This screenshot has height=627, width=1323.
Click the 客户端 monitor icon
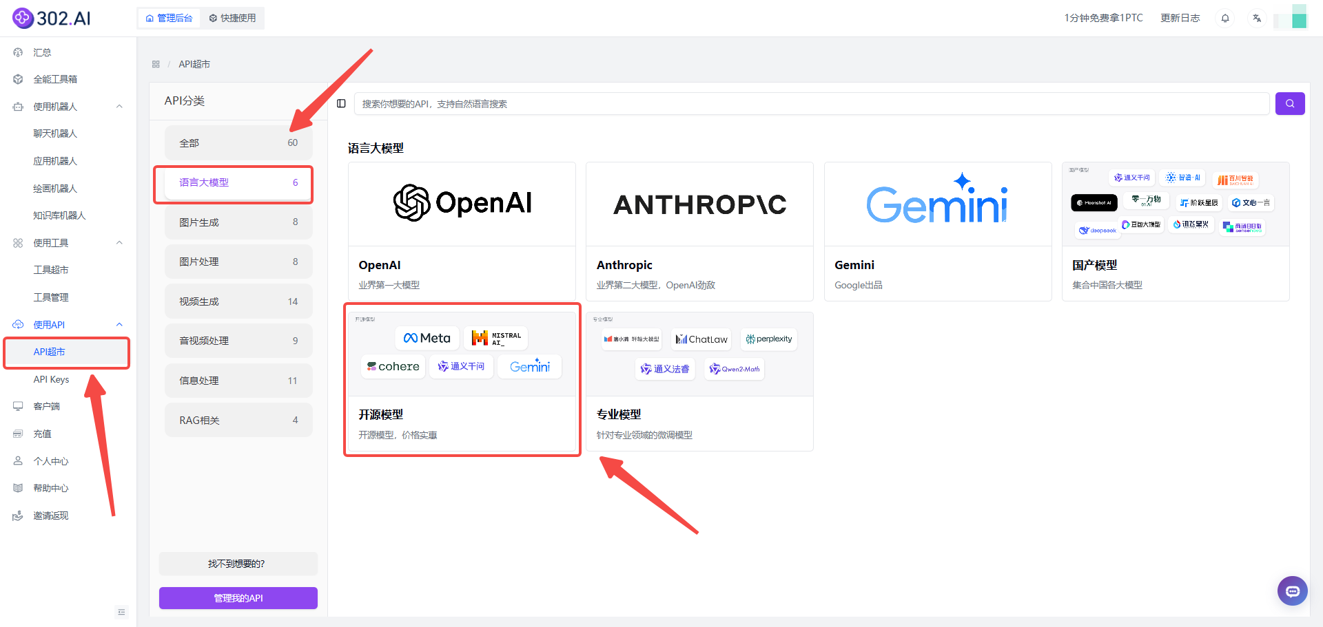pos(18,406)
